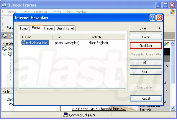This screenshot has width=177, height=123.
Task: Click the posta (varsayılan) type cell
Action: tap(67, 43)
